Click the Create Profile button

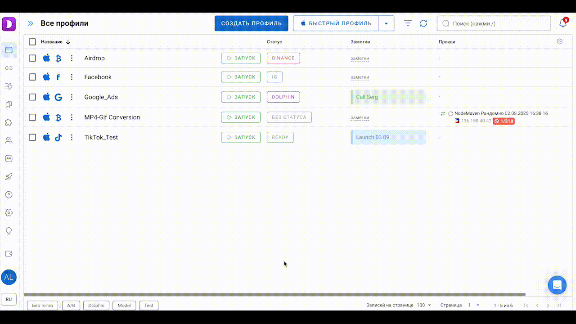point(251,23)
